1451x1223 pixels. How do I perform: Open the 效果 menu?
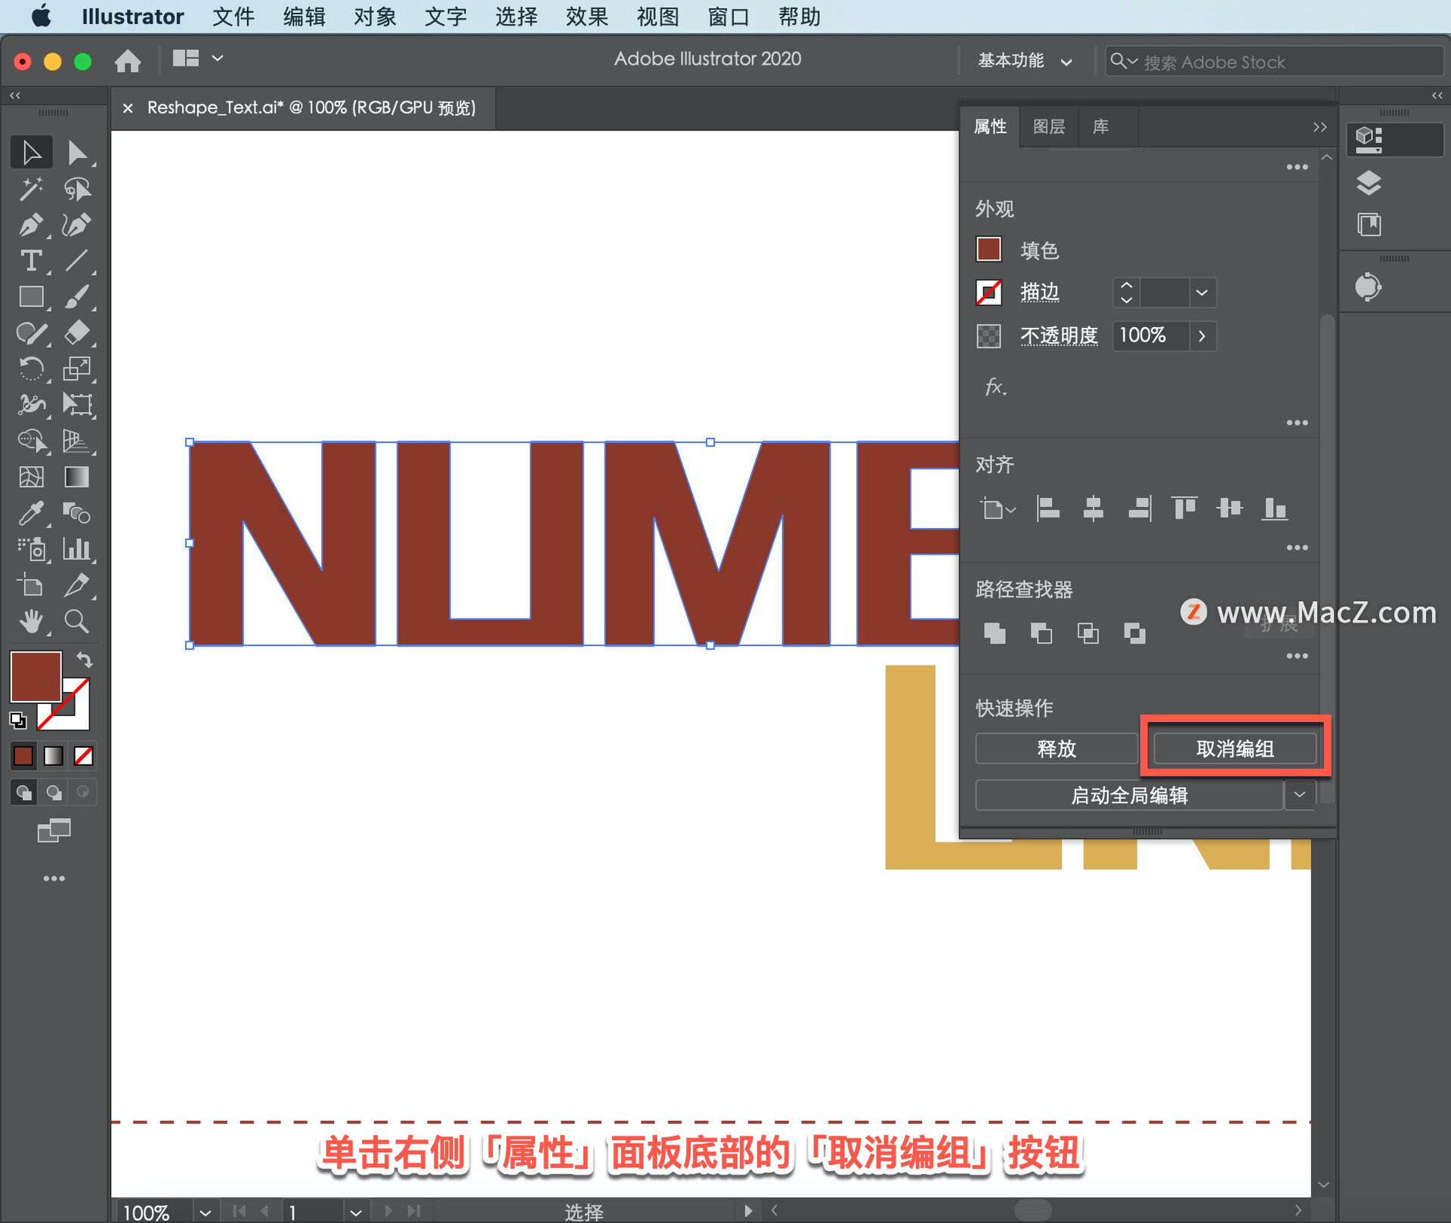(x=586, y=17)
